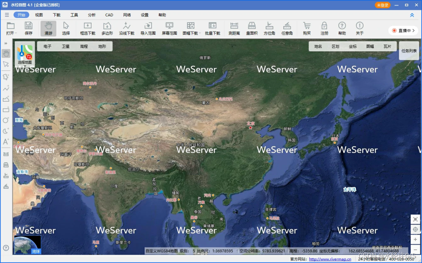Toggle 瓦片 tile grid overlay
The image size is (422, 263).
pyautogui.click(x=387, y=46)
